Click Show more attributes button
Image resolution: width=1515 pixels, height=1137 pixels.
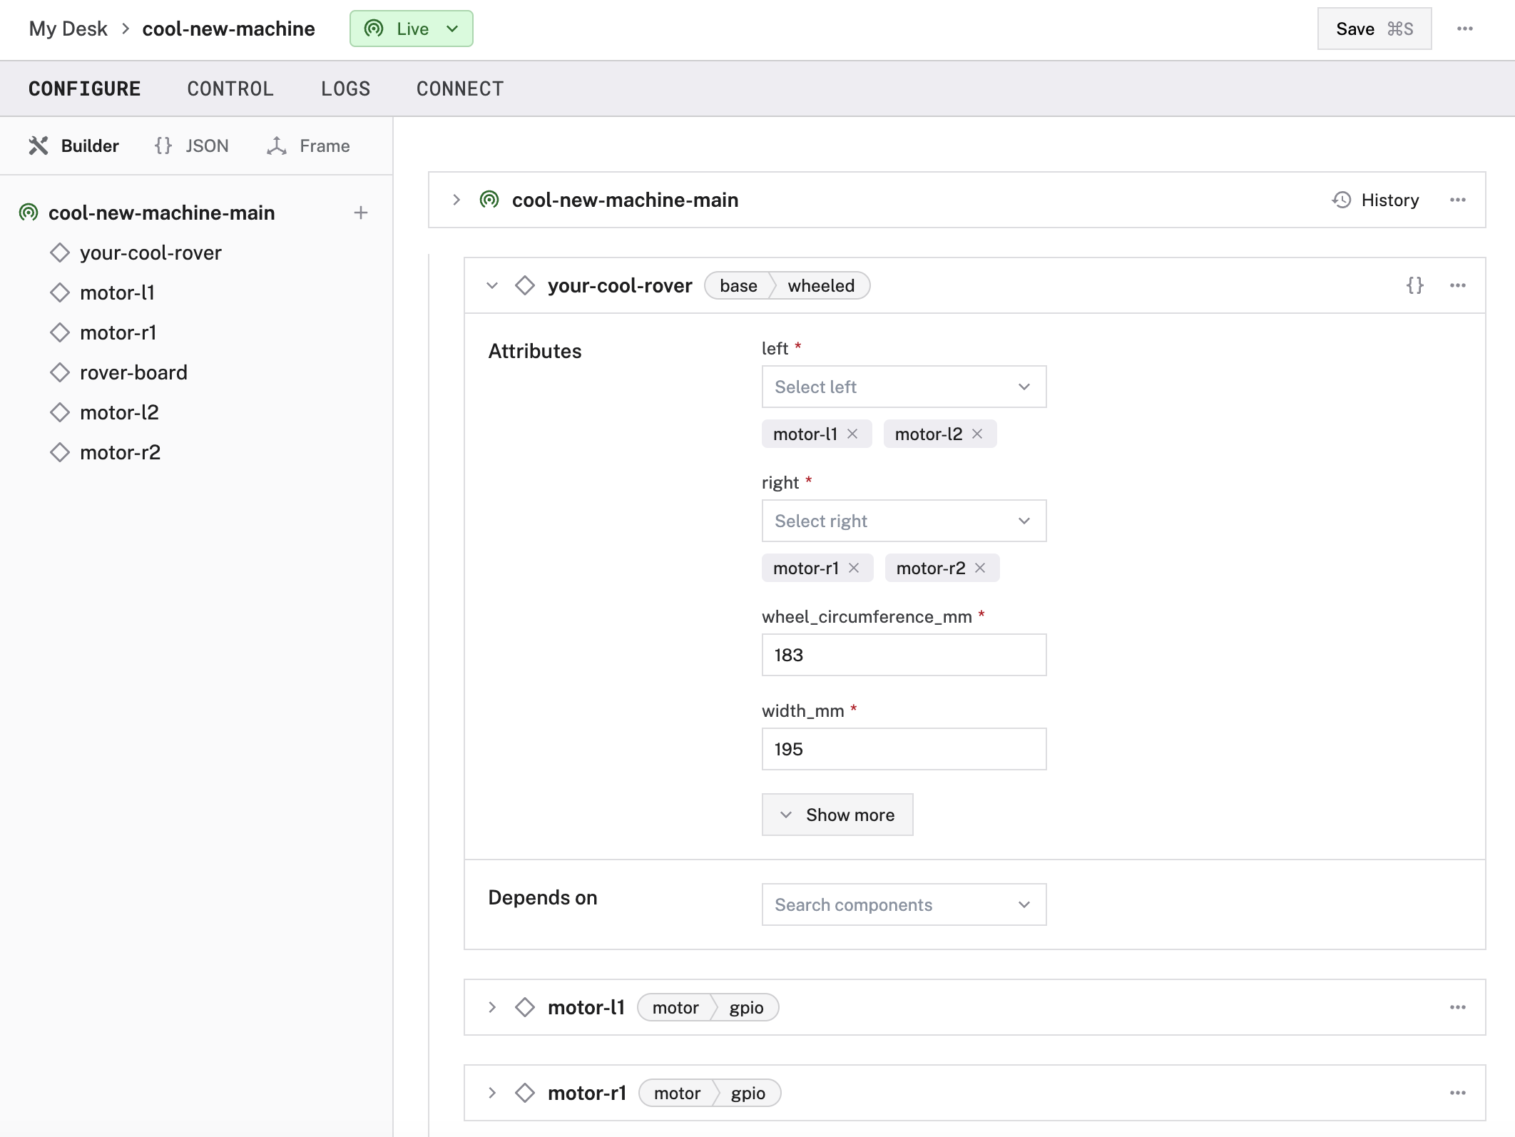tap(837, 815)
